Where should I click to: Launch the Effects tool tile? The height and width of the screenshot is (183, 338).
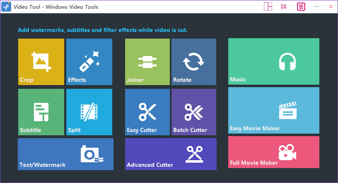(89, 61)
